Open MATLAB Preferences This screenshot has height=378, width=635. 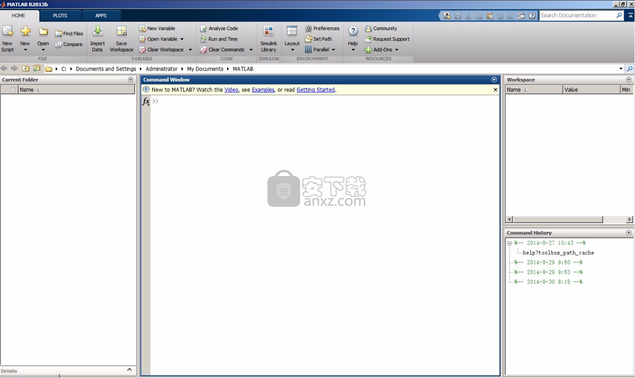(322, 28)
